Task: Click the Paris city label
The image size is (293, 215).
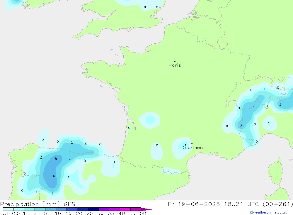Action: (175, 65)
